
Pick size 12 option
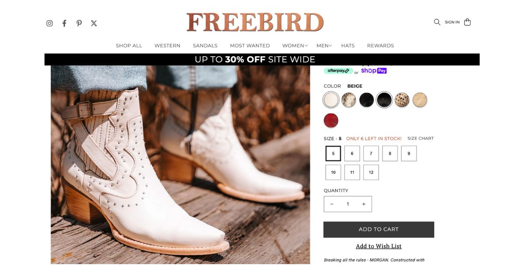(x=371, y=172)
